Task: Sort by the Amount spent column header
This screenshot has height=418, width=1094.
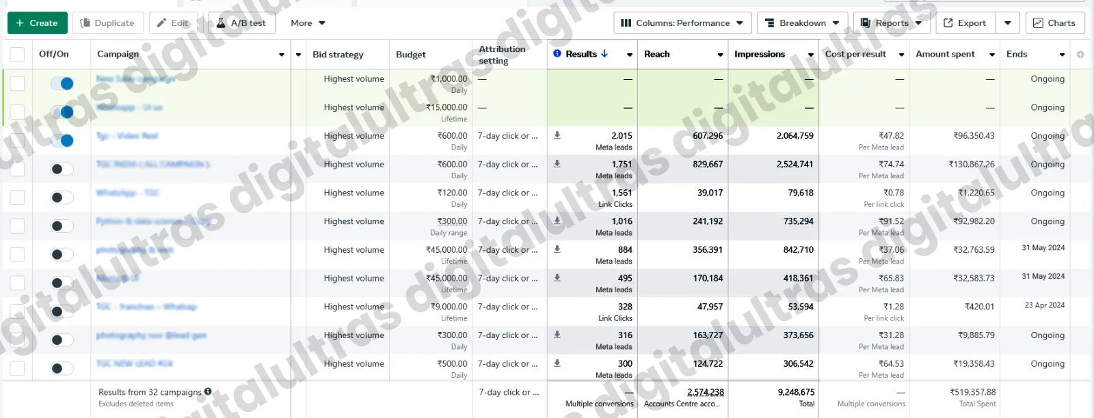Action: click(946, 54)
